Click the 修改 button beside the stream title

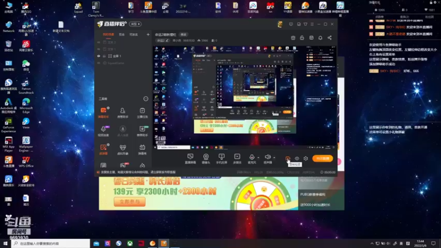click(x=184, y=35)
